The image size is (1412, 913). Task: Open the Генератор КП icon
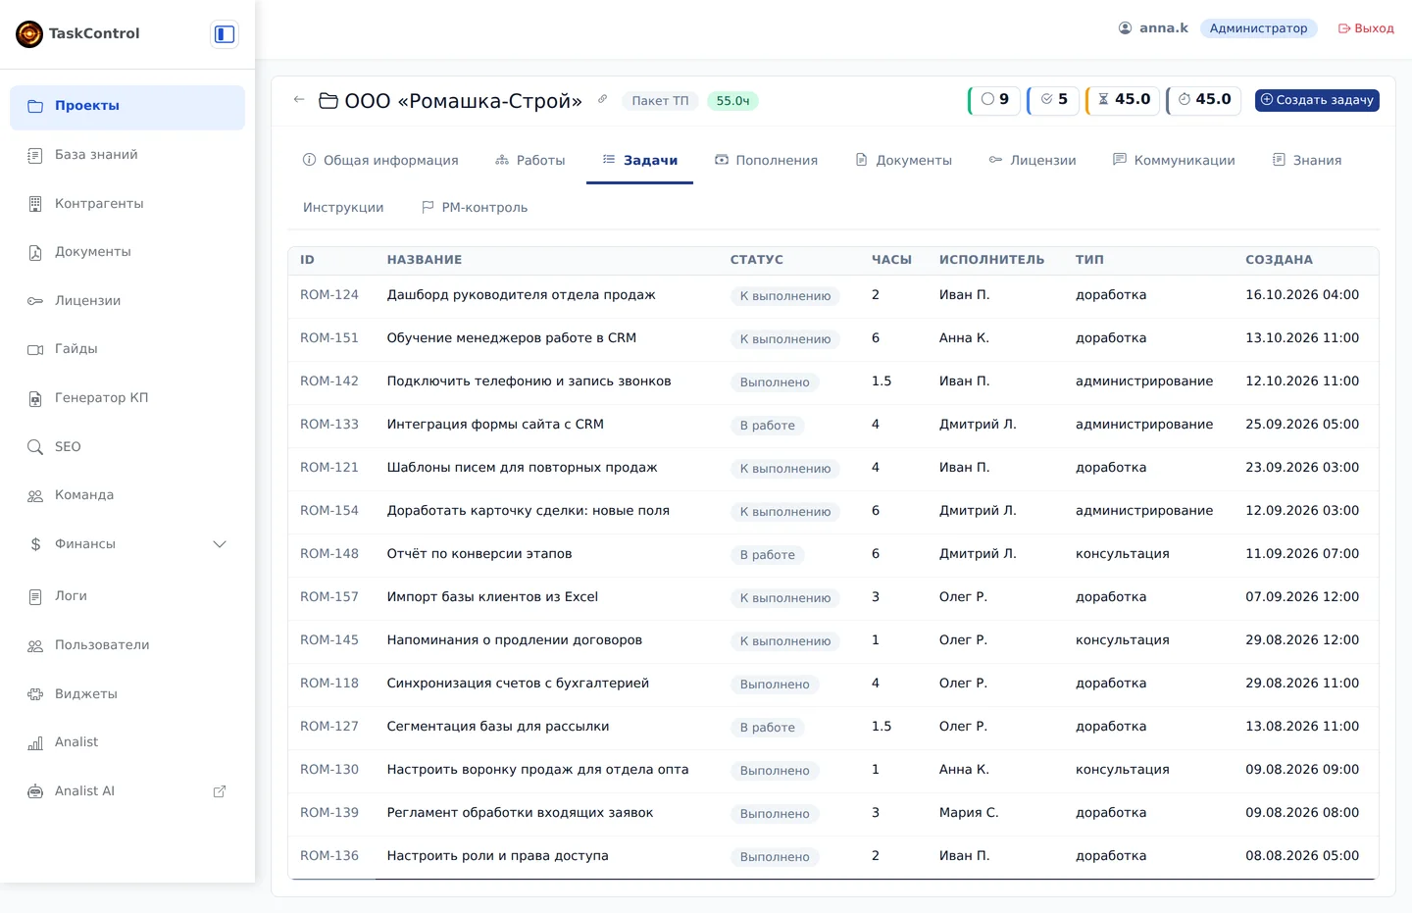coord(35,398)
